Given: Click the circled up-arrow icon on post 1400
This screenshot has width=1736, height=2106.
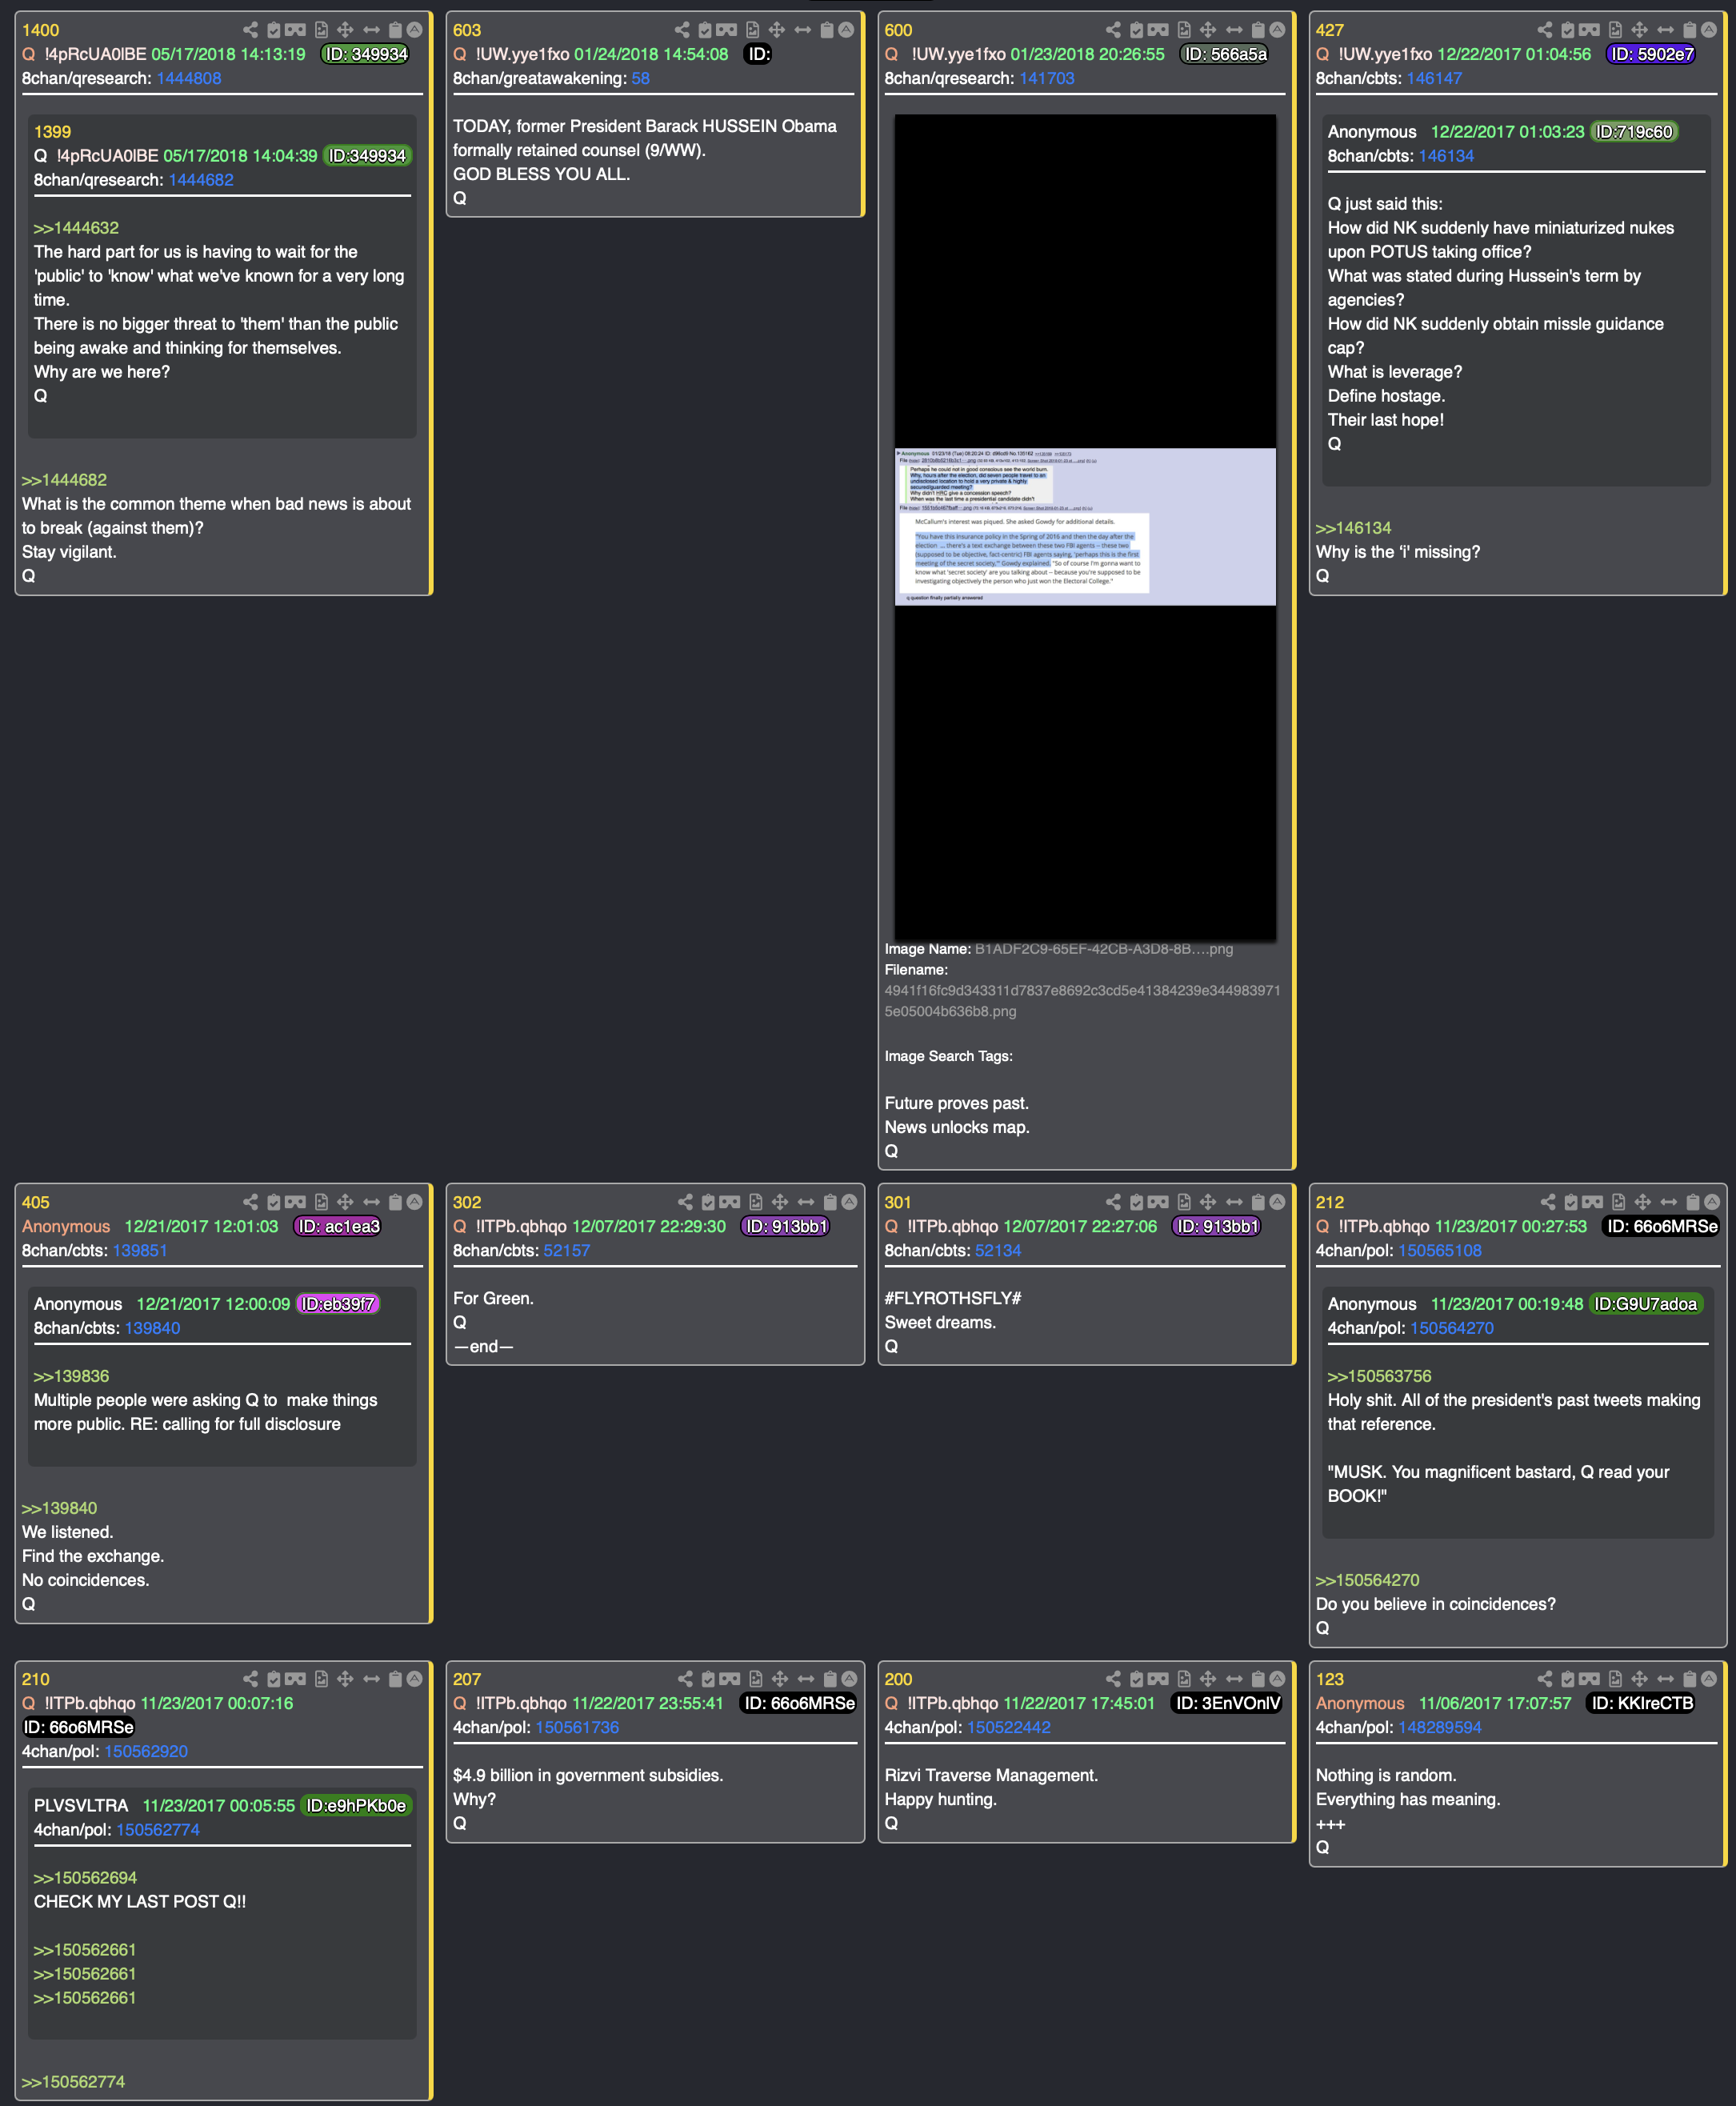Looking at the screenshot, I should [414, 30].
